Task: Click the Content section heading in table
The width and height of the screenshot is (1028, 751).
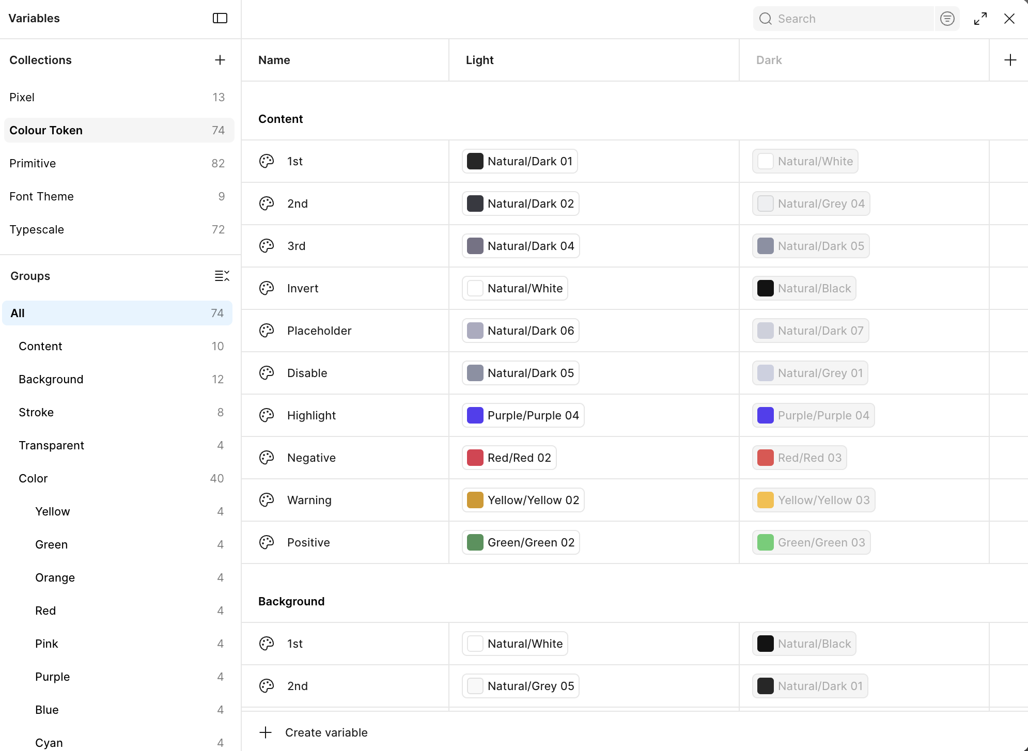Action: point(281,119)
